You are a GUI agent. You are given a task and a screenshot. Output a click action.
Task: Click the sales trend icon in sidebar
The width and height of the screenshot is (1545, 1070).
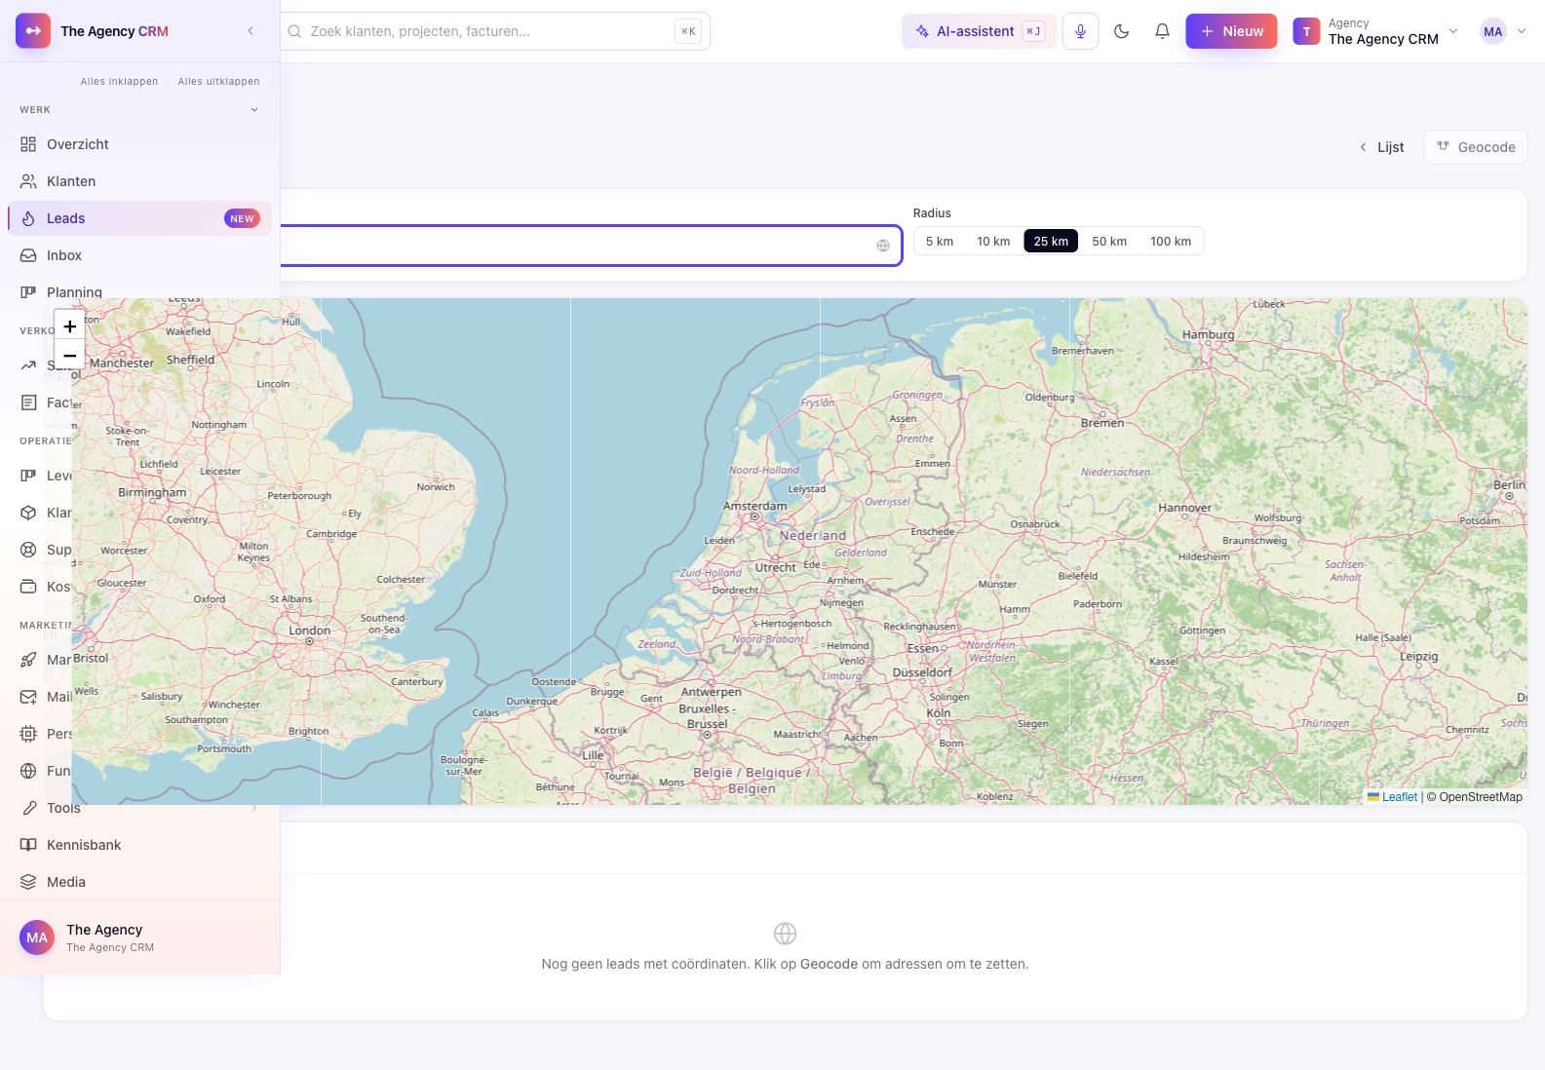tap(28, 365)
